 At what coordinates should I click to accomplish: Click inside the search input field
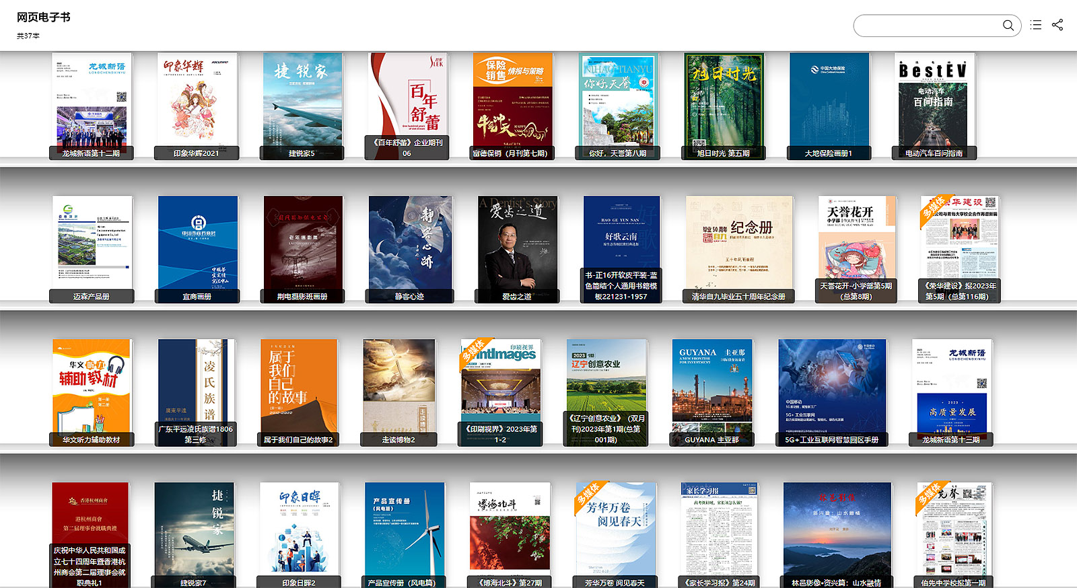(929, 26)
